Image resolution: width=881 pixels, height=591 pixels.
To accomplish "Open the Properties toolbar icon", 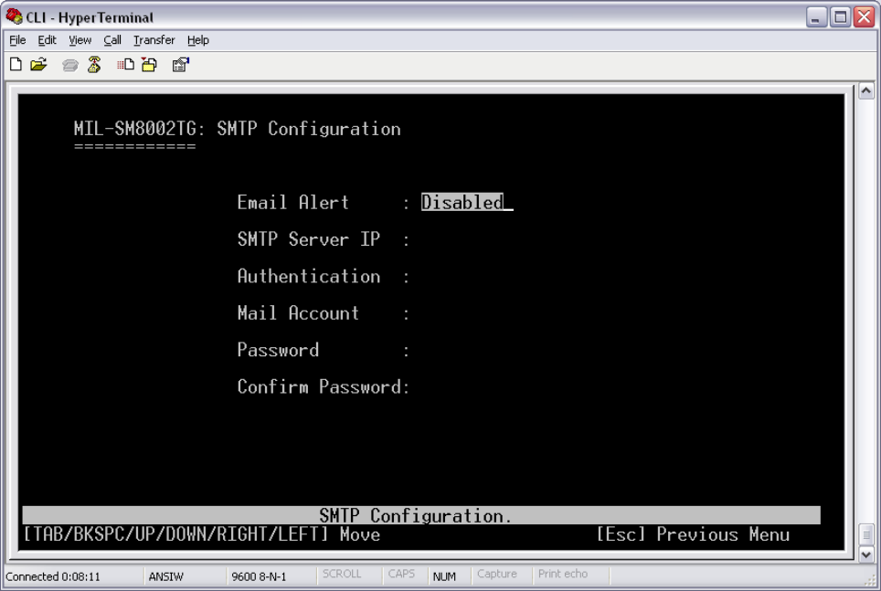I will tap(181, 65).
